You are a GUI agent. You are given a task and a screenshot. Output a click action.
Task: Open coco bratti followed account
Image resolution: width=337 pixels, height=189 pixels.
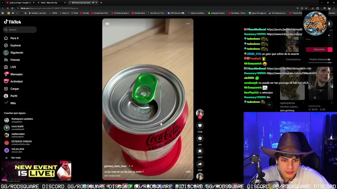coord(14,128)
